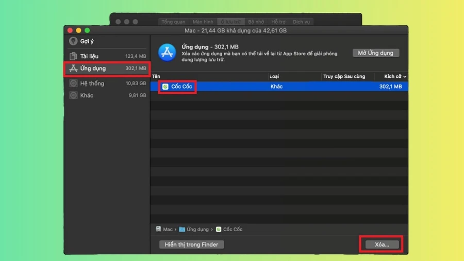The width and height of the screenshot is (464, 261).
Task: Click Mac in the path bar
Action: coord(168,230)
